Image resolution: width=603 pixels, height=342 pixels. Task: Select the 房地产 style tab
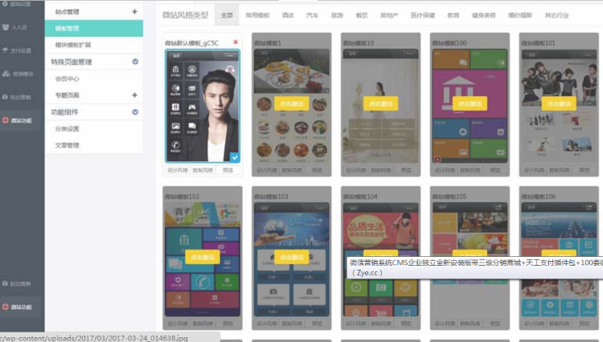click(x=389, y=15)
